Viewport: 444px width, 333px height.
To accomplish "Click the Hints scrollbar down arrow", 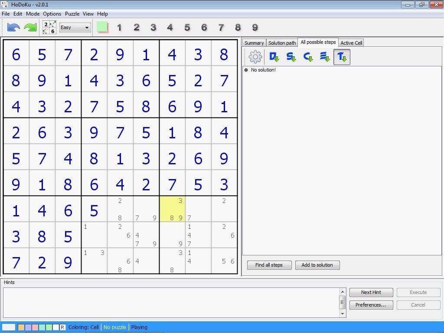I will pyautogui.click(x=343, y=313).
